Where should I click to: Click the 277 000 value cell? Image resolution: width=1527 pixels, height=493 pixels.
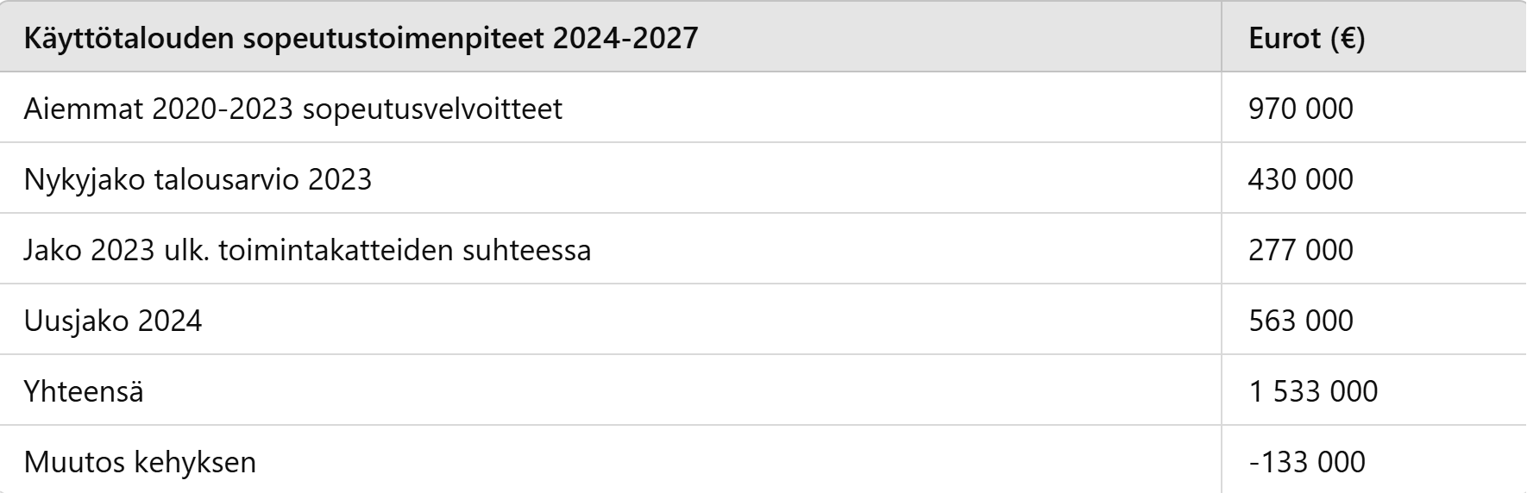point(1373,249)
